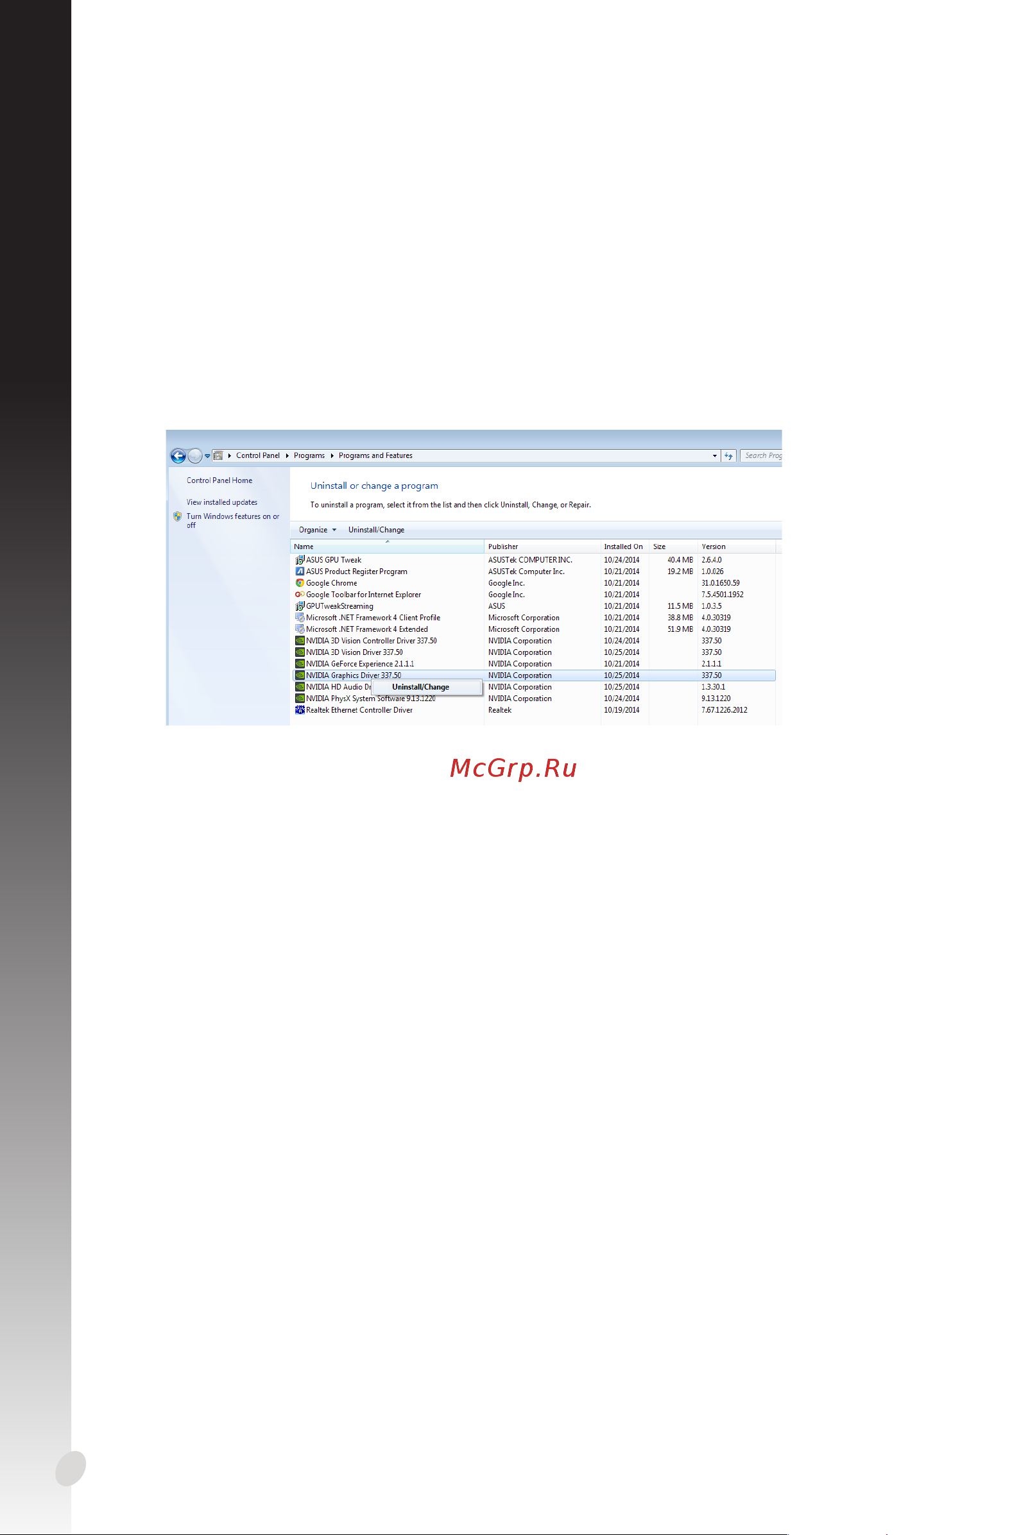
Task: Select Control Panel breadcrumb
Action: [x=258, y=455]
